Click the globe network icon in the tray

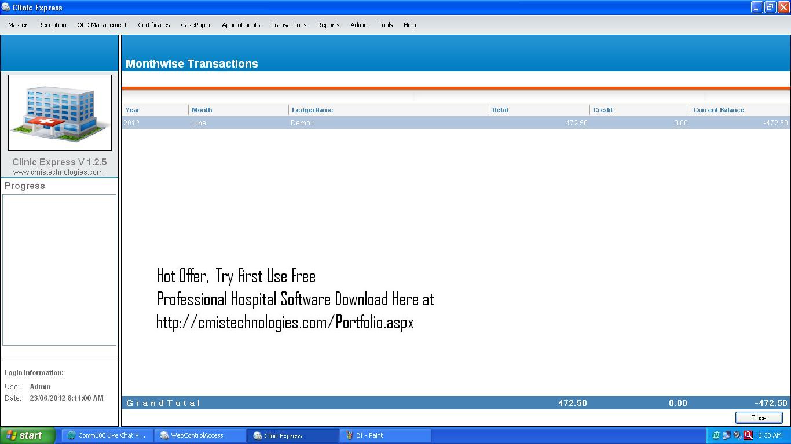click(716, 435)
